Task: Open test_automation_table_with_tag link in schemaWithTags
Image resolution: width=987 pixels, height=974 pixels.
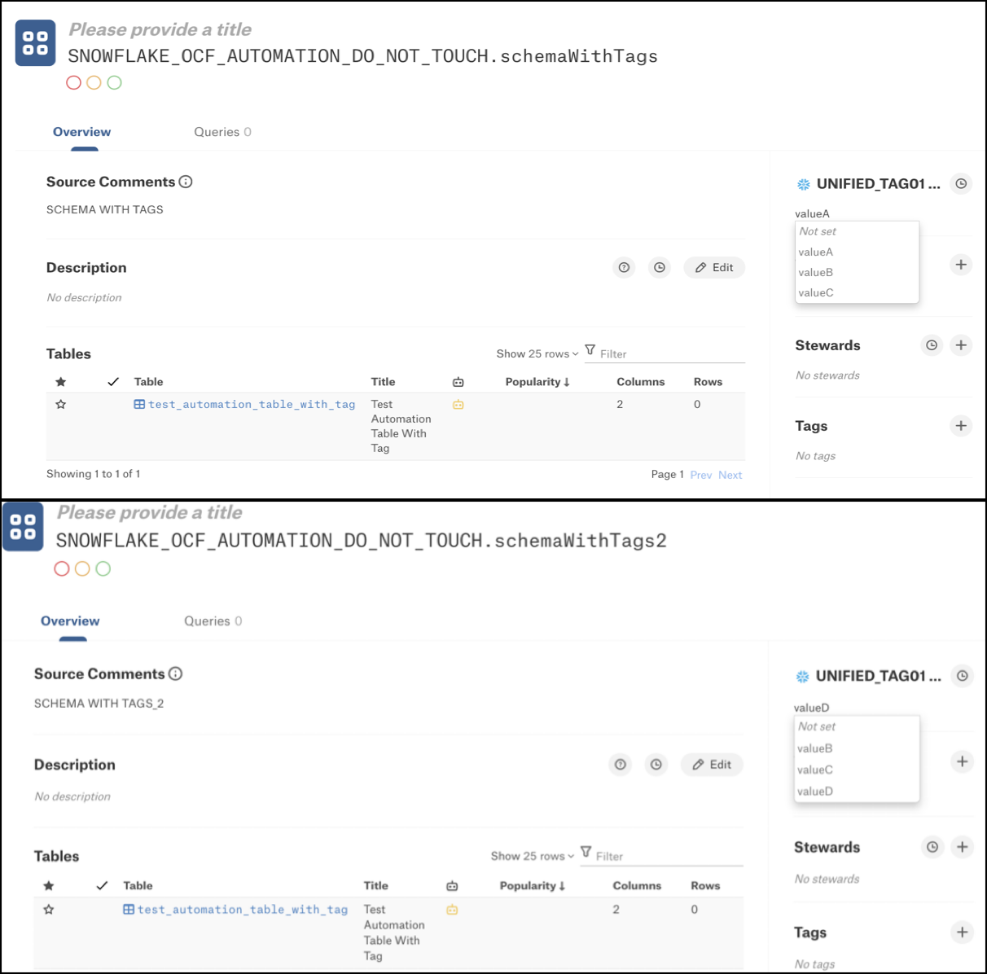Action: point(252,404)
